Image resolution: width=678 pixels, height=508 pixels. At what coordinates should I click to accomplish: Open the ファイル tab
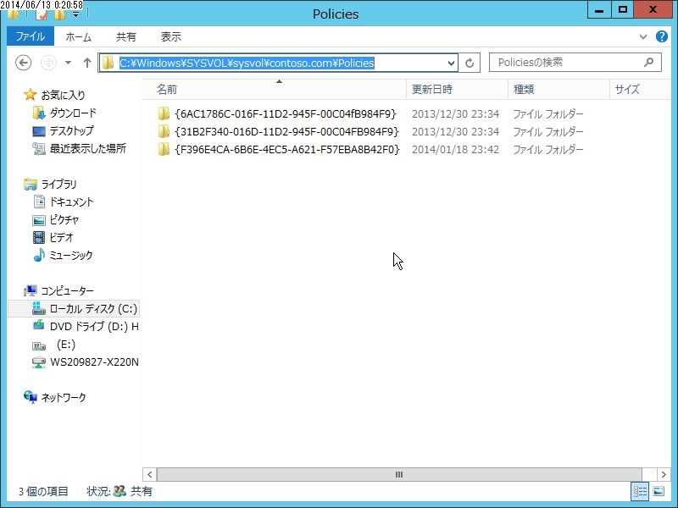click(31, 36)
